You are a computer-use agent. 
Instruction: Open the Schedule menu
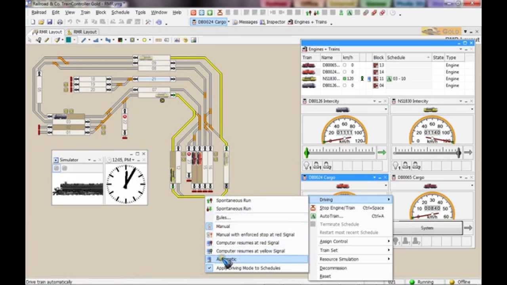(120, 13)
